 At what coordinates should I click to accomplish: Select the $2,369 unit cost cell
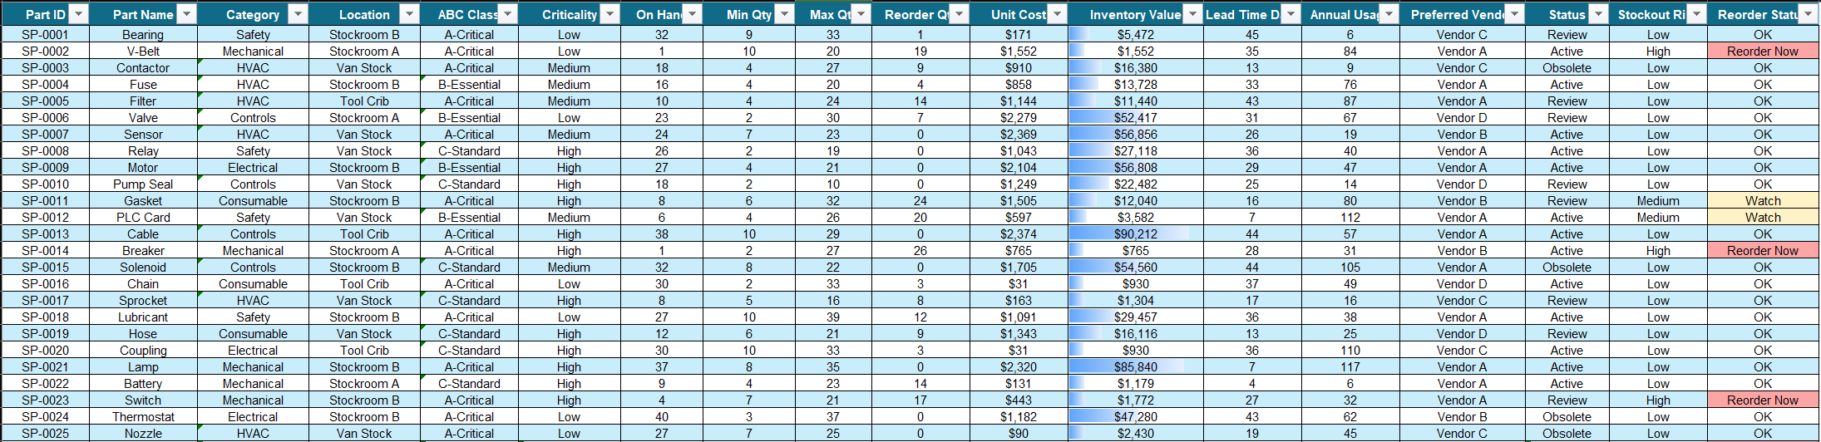tap(1019, 135)
